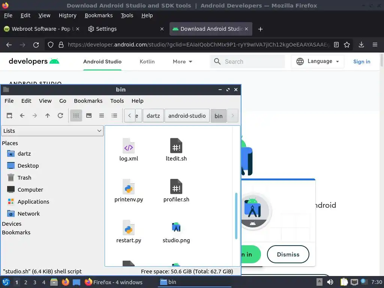384x288 pixels.
Task: Click file manager vertical scrollbar
Action: pos(236,216)
